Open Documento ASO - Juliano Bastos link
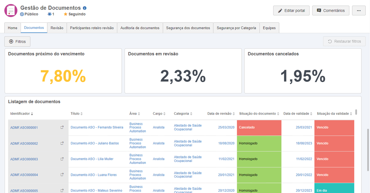The image size is (370, 193). click(x=95, y=143)
